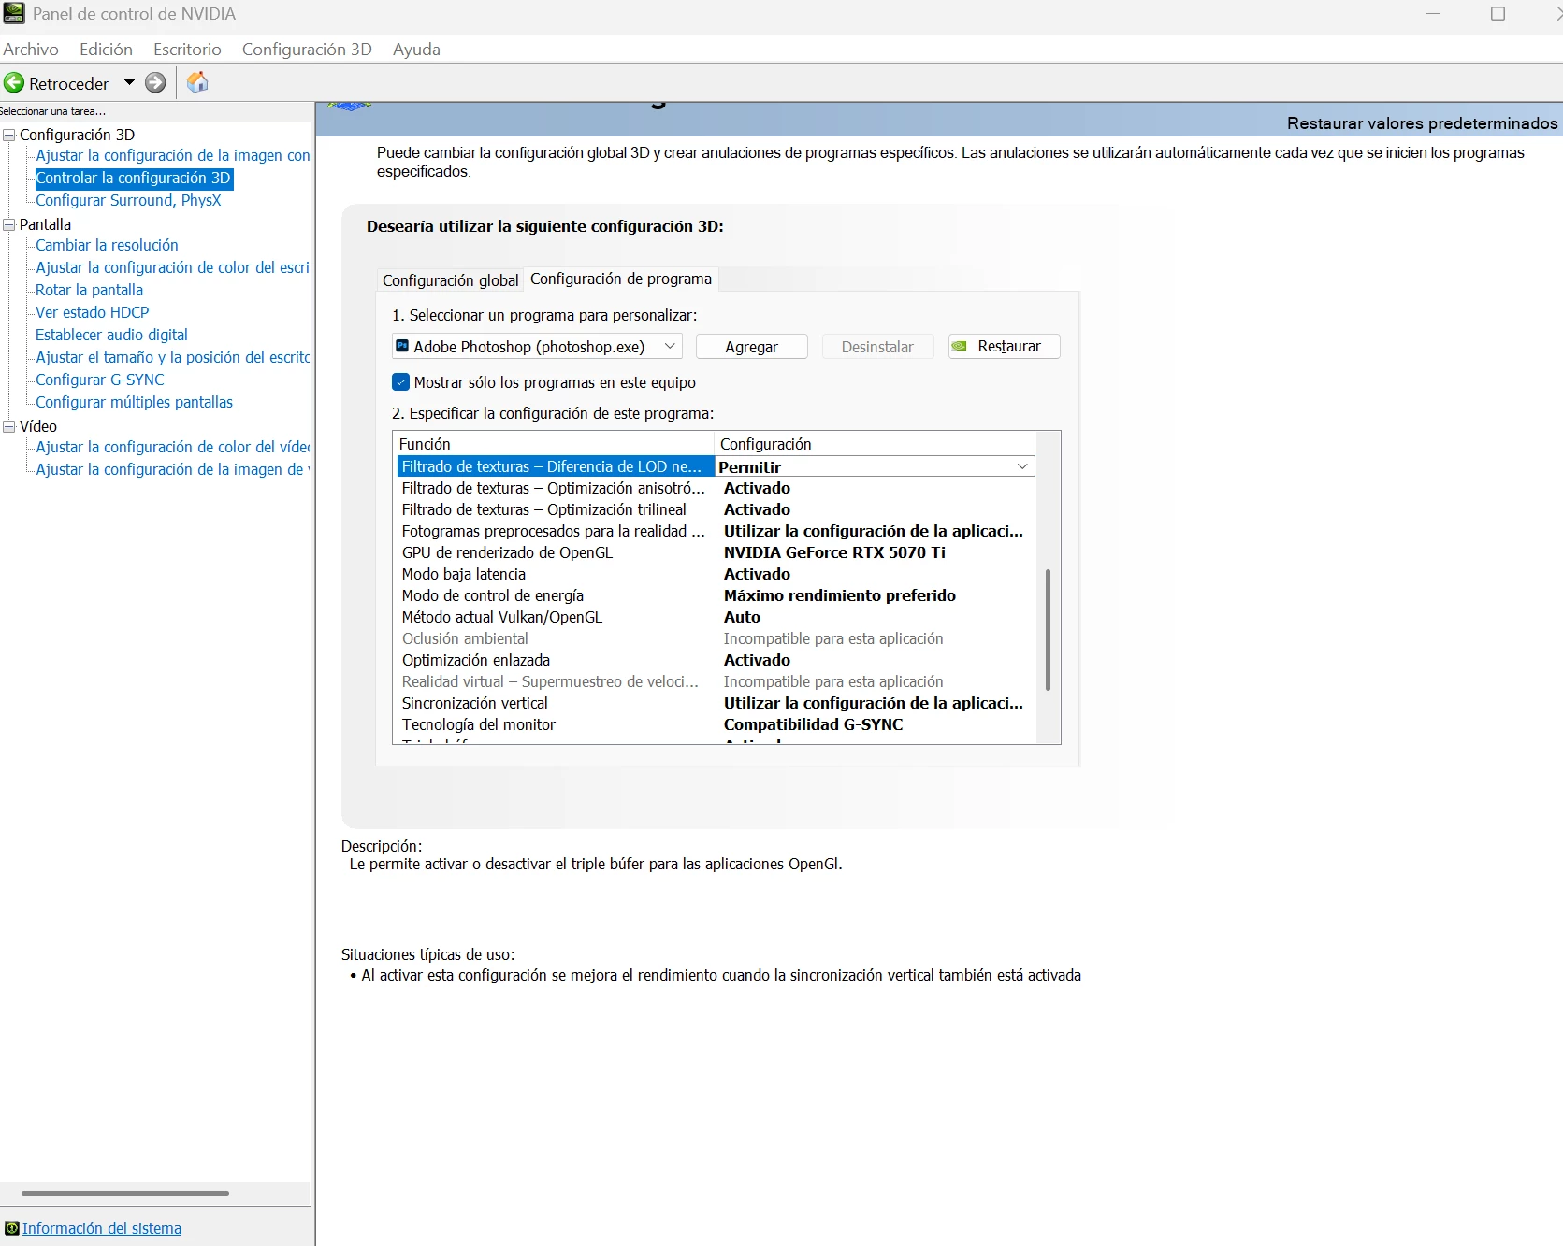The height and width of the screenshot is (1246, 1563).
Task: Click the NVIDIA GeForce RTX 5070 Ti value
Action: pos(834,552)
